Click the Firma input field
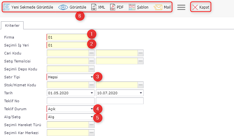Viewport: 234px width, 136px height. point(67,37)
